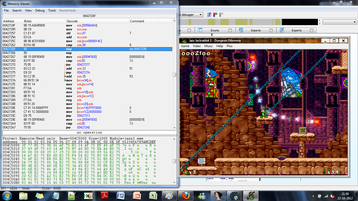Click the Bytes column header

coord(44,21)
